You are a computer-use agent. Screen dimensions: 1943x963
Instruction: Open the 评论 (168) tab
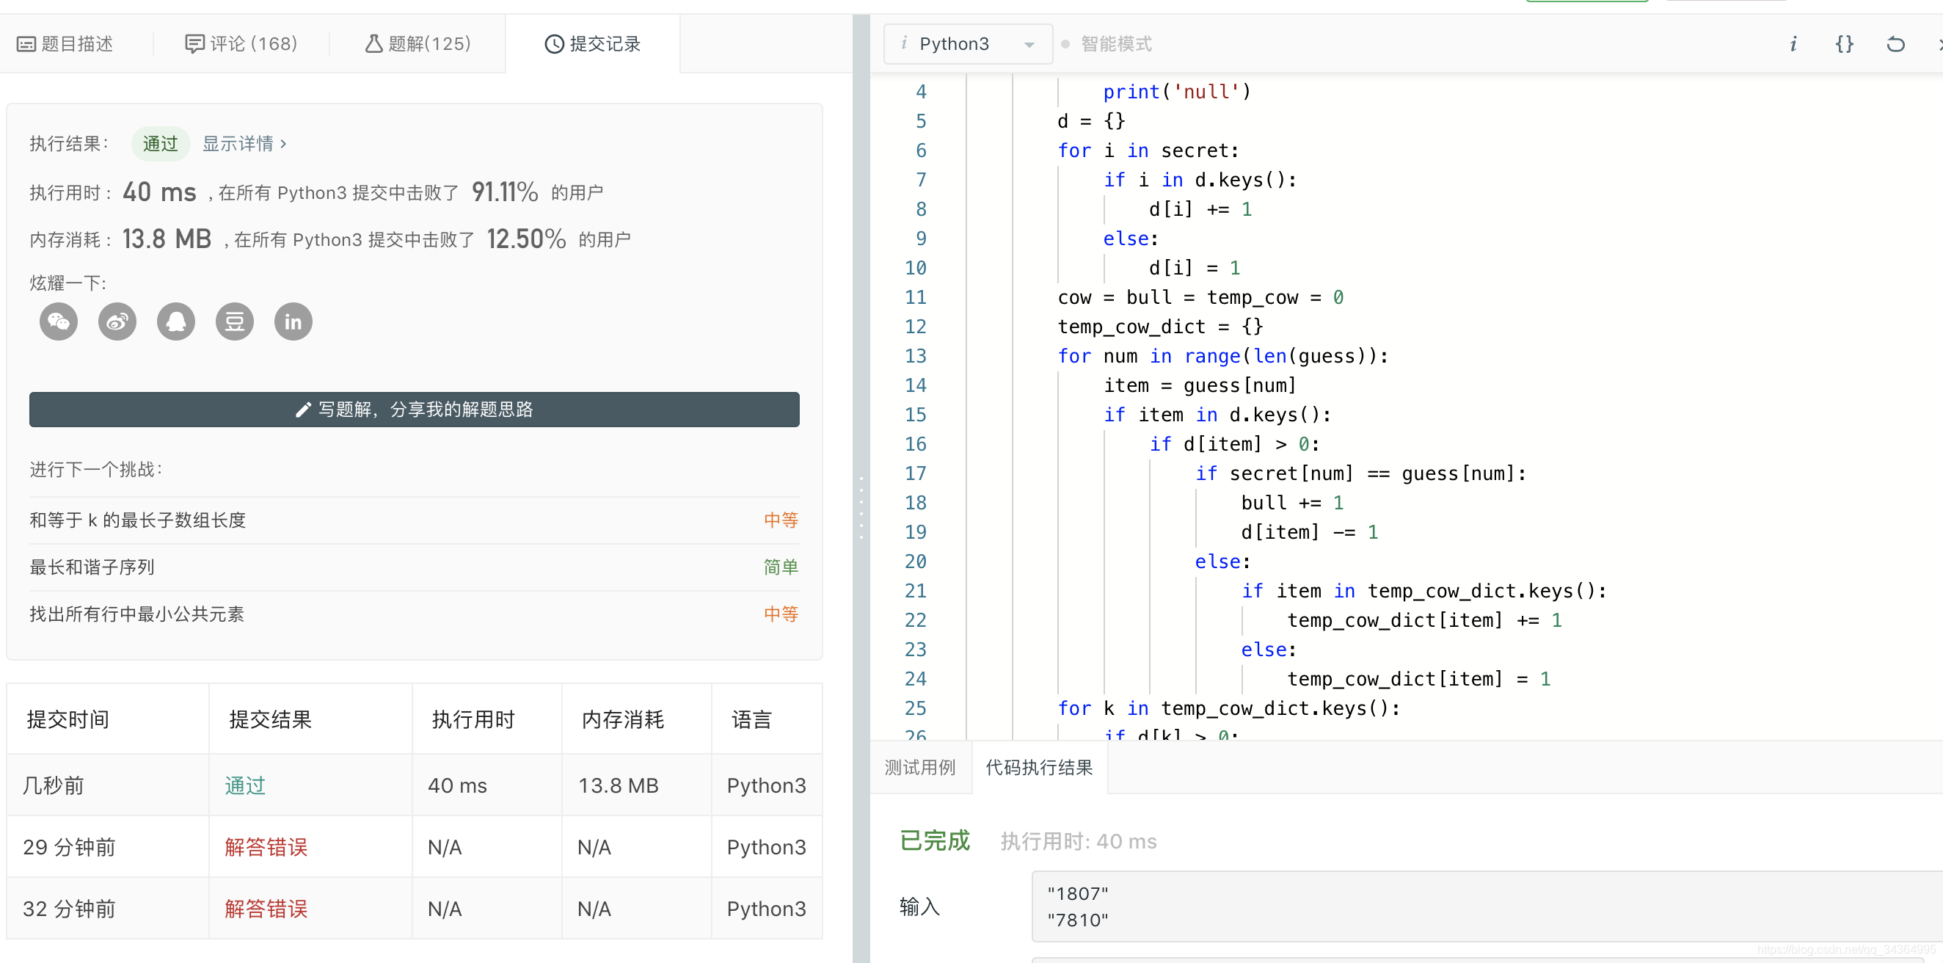point(241,44)
